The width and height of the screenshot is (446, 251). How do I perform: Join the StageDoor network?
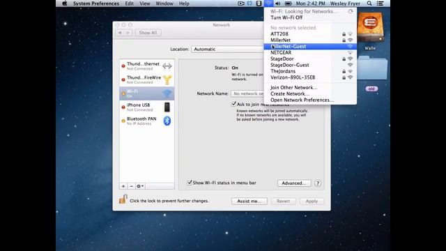coord(310,59)
